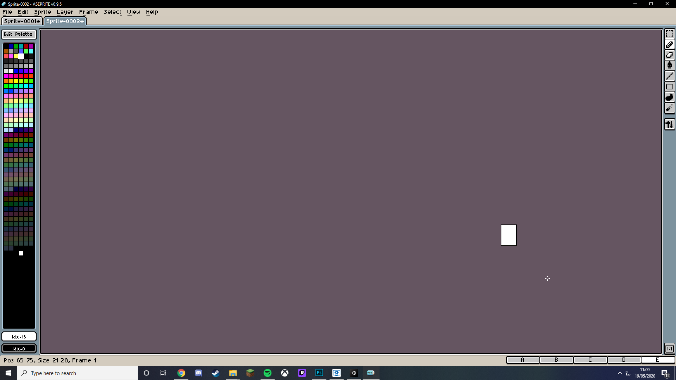Open Photoshop from the taskbar
Image resolution: width=676 pixels, height=380 pixels.
click(319, 373)
